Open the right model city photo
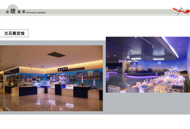 click(148, 65)
